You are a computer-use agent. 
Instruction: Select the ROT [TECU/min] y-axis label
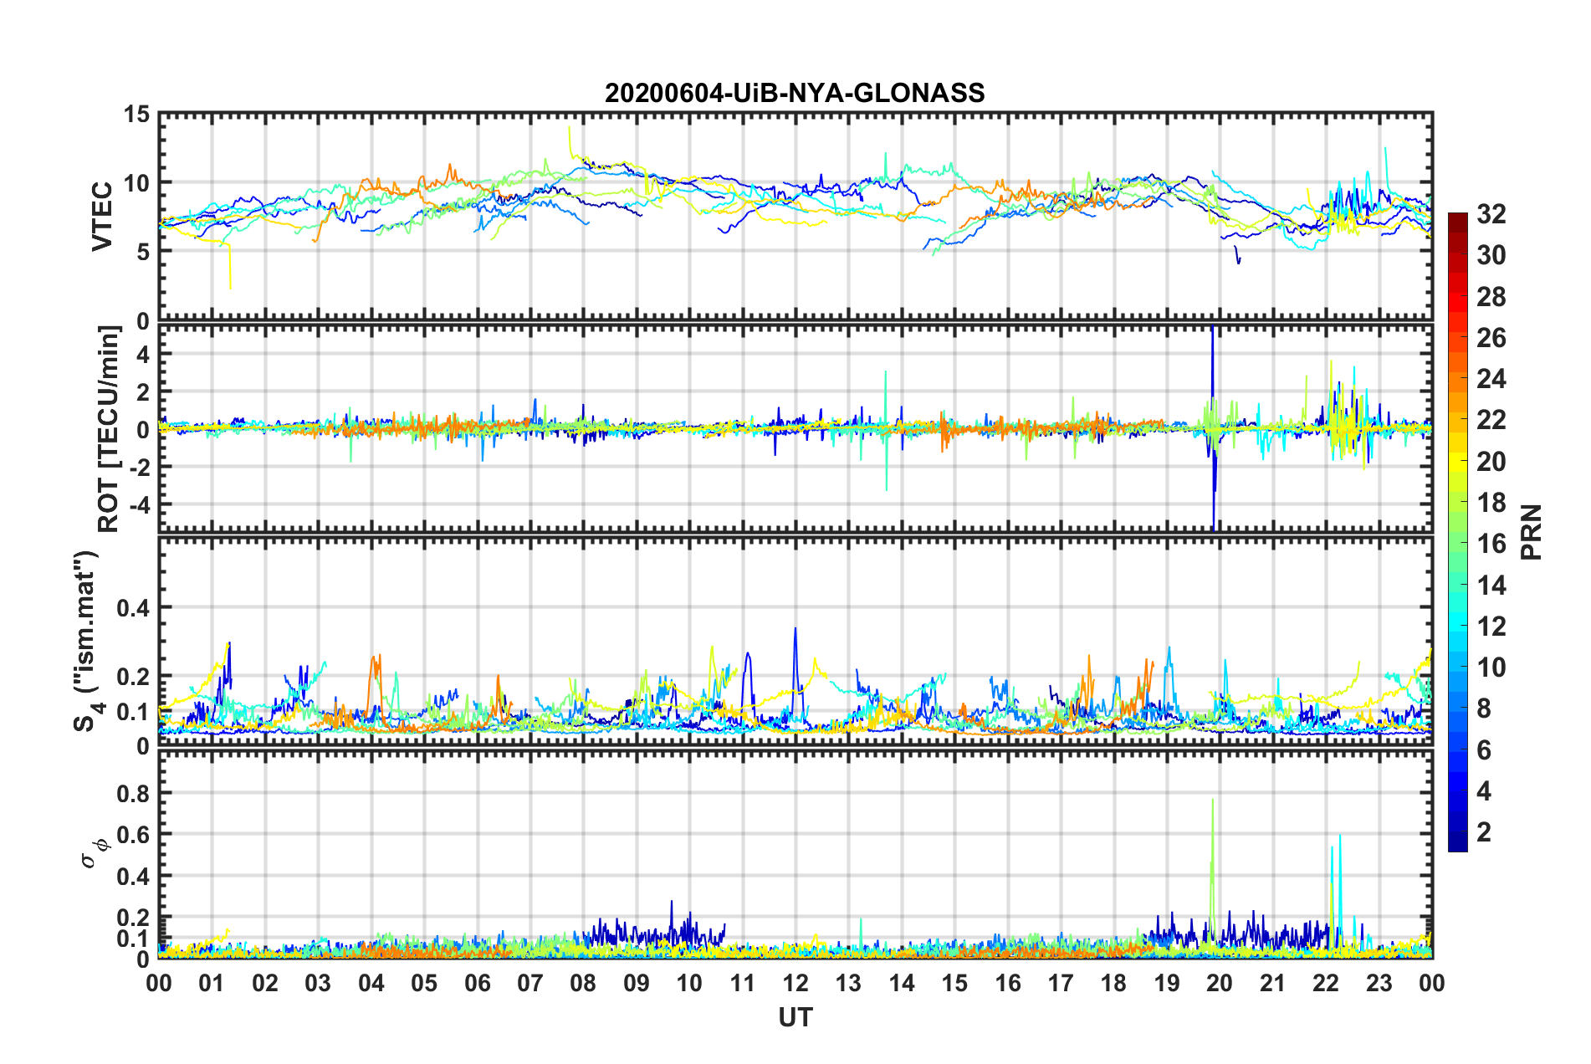(x=108, y=429)
